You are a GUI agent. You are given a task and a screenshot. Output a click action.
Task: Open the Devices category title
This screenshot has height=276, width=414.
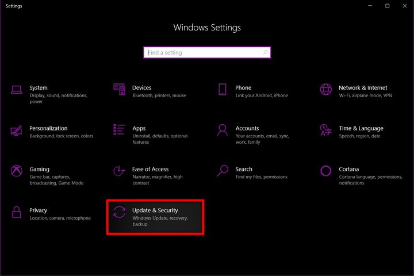(142, 87)
